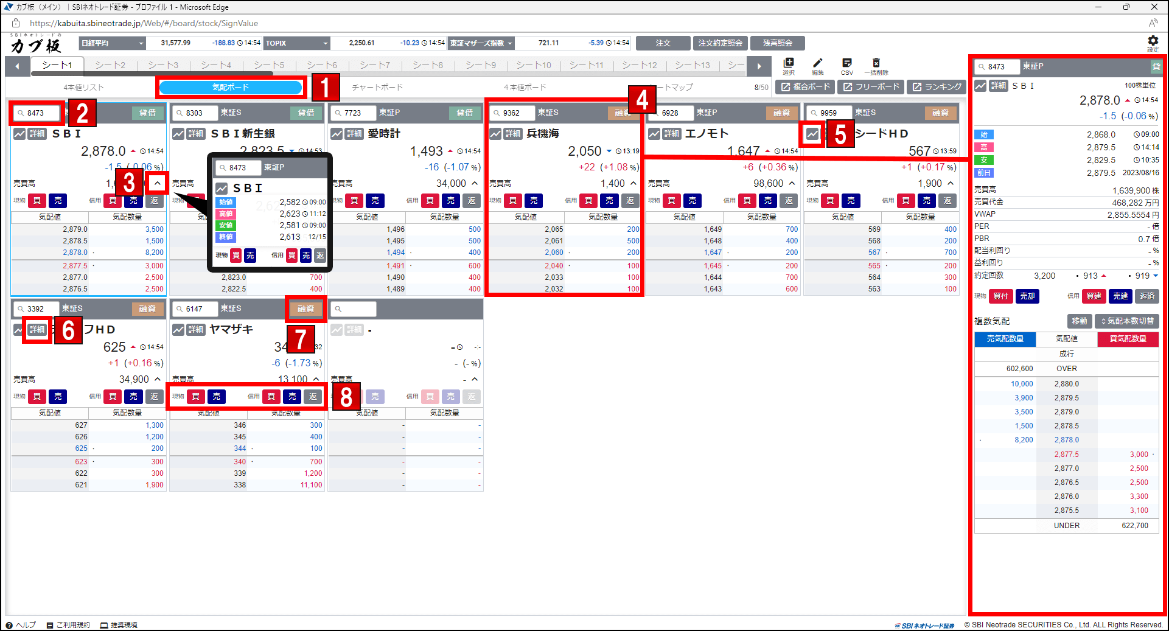Open chart icon in right detail panel
This screenshot has width=1169, height=631.
(x=980, y=86)
